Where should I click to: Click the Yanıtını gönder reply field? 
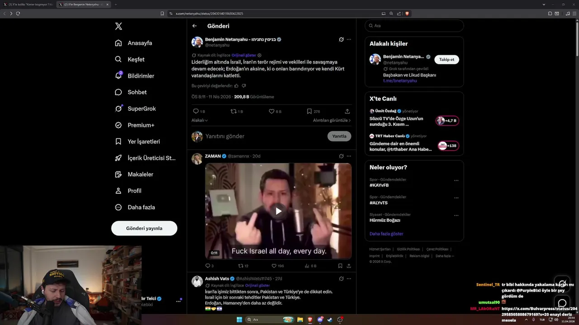point(265,136)
